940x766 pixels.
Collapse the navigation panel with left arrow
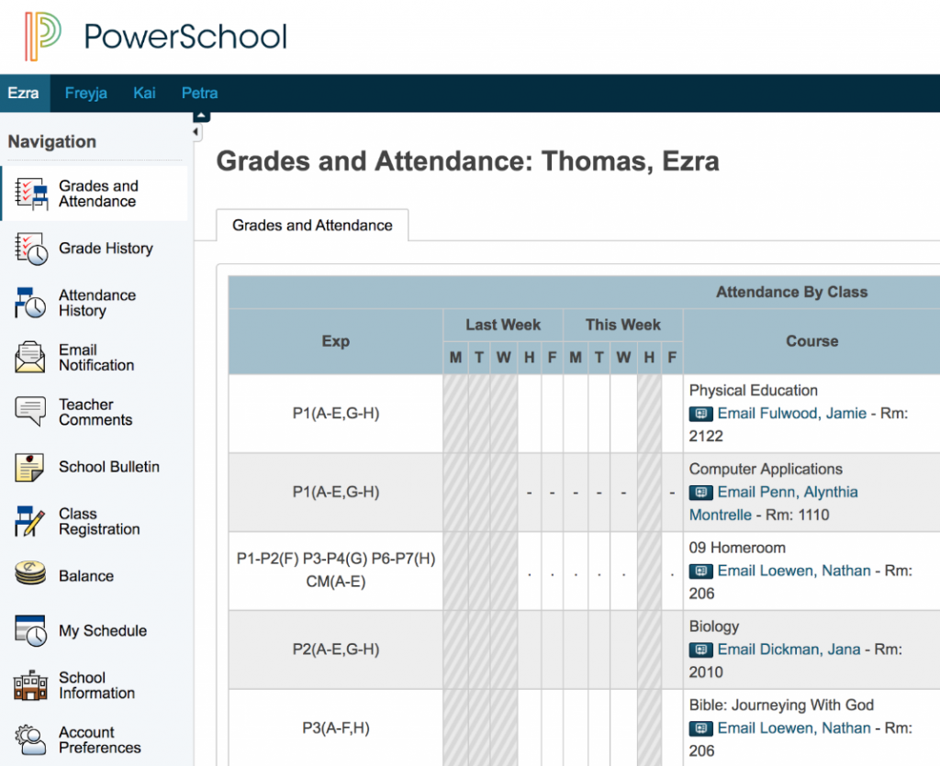point(196,134)
